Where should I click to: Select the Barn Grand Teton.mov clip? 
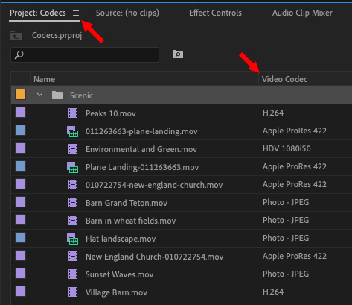pos(182,203)
